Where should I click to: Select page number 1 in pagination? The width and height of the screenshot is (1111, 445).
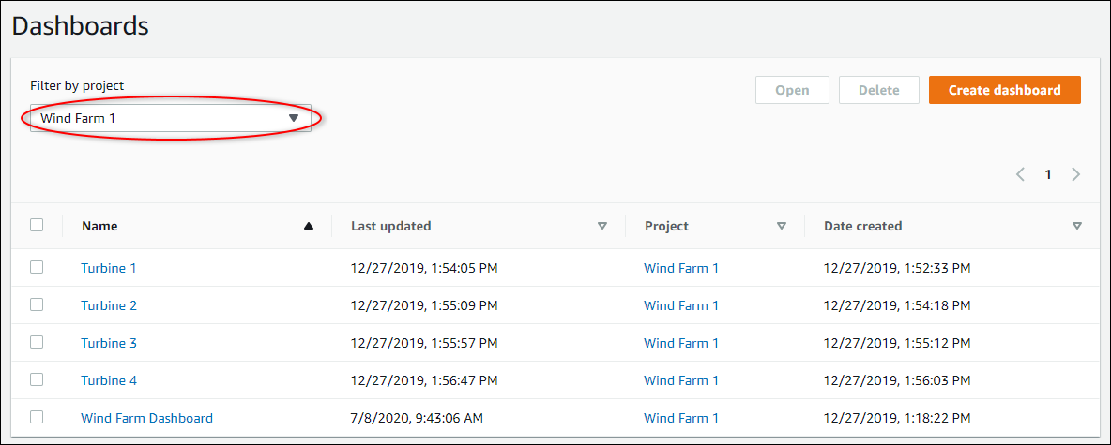coord(1049,174)
